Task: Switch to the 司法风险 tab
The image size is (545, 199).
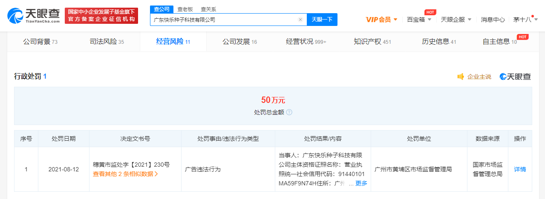Action: tap(107, 42)
